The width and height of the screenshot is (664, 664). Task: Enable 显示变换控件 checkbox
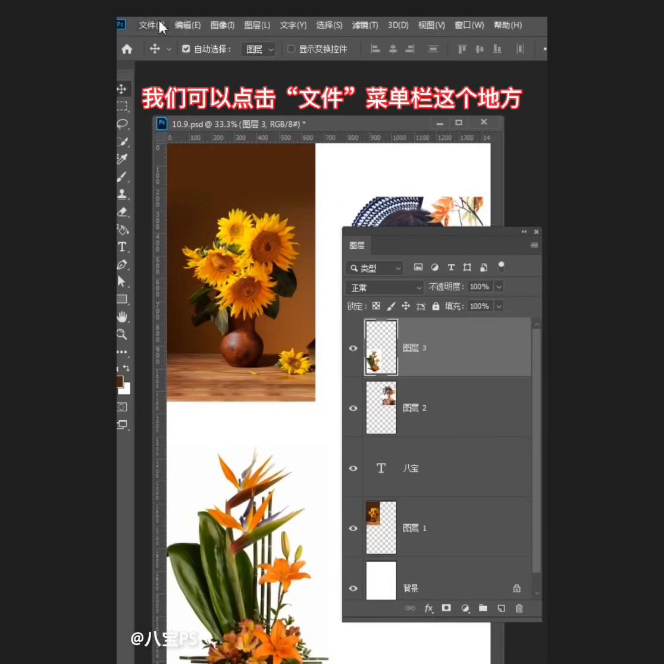click(x=292, y=49)
